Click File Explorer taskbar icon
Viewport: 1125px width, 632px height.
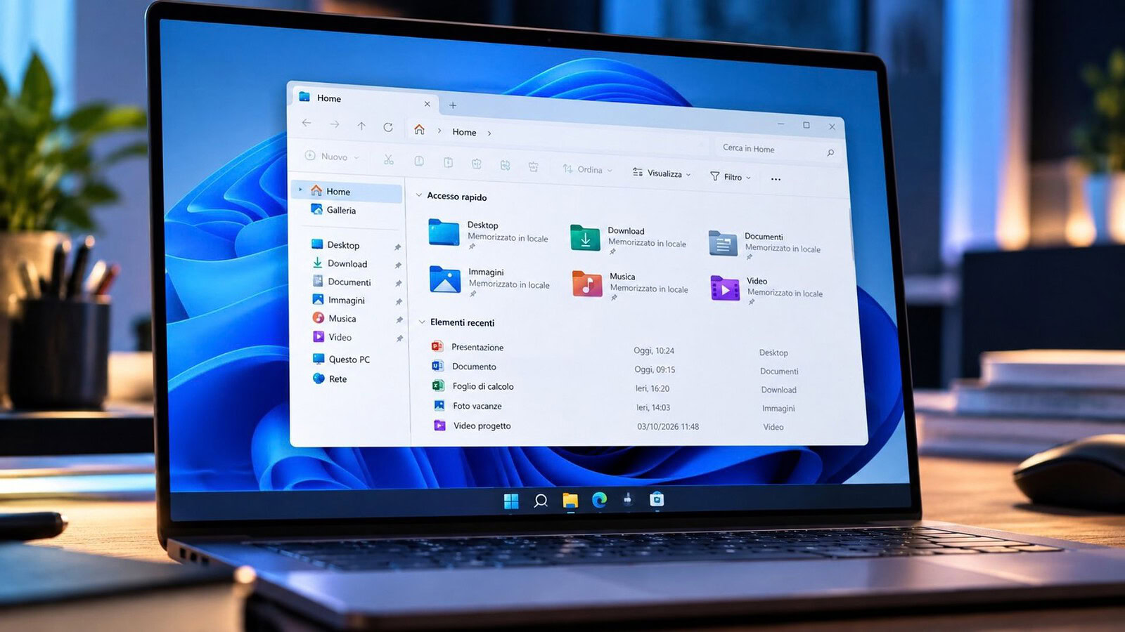[x=570, y=501]
